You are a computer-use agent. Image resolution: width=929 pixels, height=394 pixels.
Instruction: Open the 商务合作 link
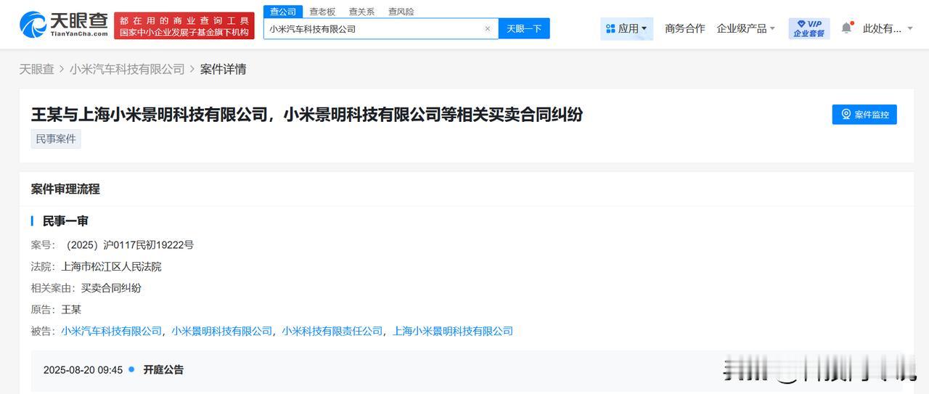(685, 28)
